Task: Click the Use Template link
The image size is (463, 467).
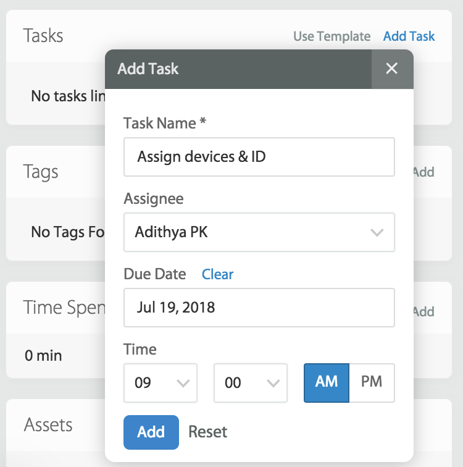Action: pyautogui.click(x=332, y=36)
